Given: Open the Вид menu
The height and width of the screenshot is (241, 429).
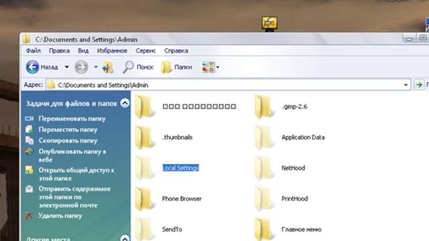Looking at the screenshot, I should tap(83, 51).
